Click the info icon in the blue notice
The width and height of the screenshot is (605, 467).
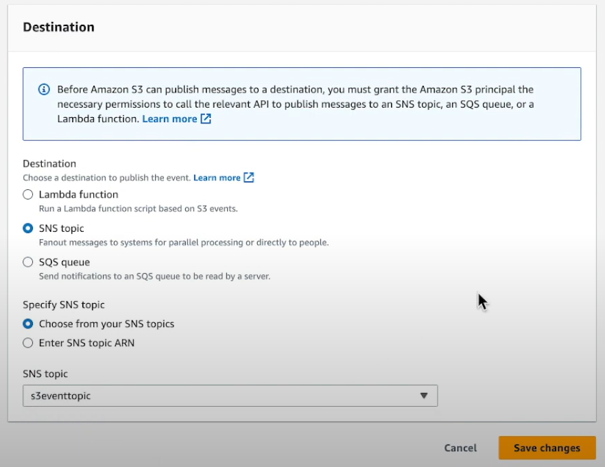coord(44,89)
